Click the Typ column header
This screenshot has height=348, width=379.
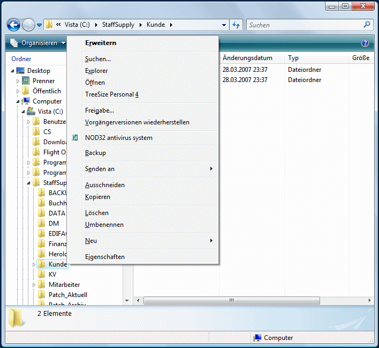(293, 58)
